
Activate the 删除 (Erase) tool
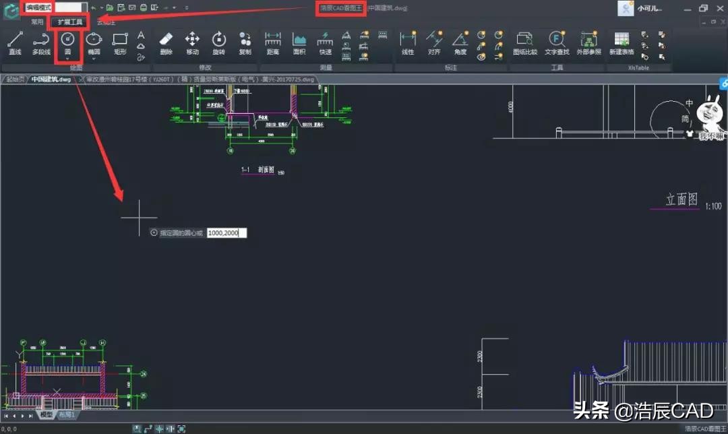click(x=166, y=43)
